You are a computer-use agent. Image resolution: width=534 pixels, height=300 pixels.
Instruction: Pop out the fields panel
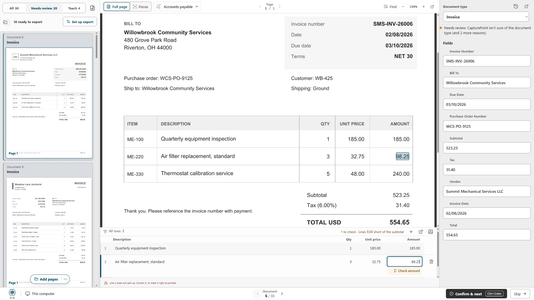pyautogui.click(x=526, y=6)
